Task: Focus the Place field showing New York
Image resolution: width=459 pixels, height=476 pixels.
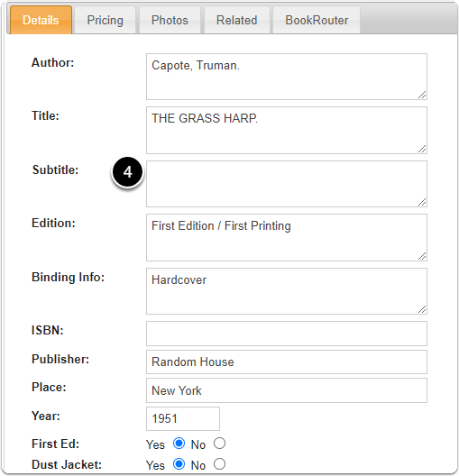Action: pyautogui.click(x=287, y=390)
